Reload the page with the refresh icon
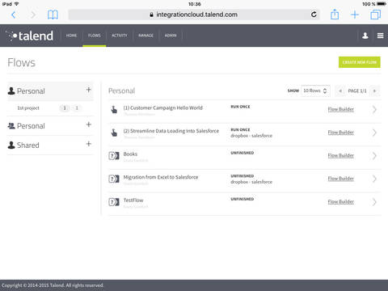Screen dimensions: 388x291 point(314,15)
